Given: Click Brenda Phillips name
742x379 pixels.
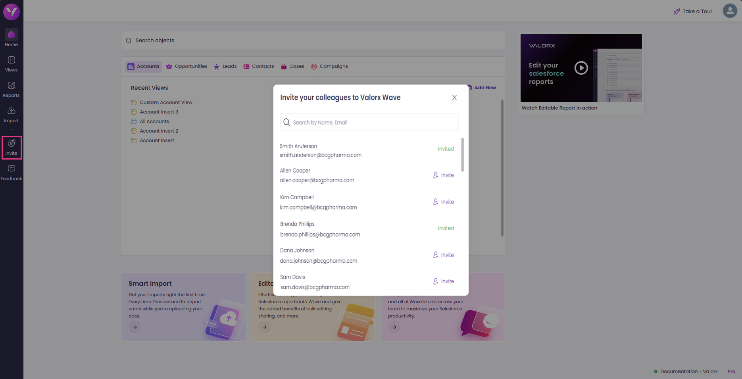Looking at the screenshot, I should point(297,224).
